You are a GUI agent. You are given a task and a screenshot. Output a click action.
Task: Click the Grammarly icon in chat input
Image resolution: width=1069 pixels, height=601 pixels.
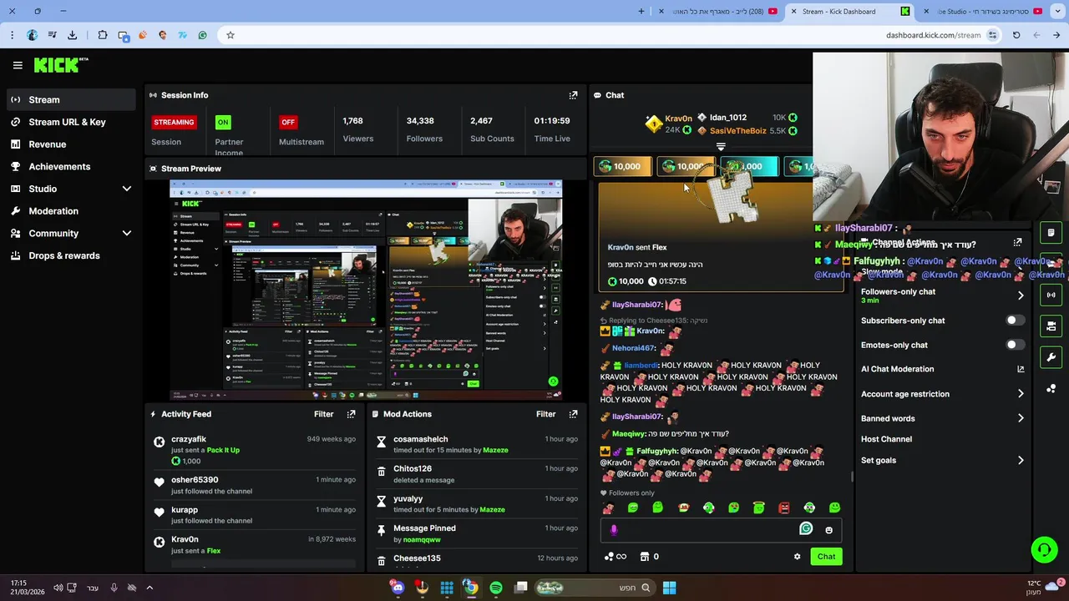[806, 528]
